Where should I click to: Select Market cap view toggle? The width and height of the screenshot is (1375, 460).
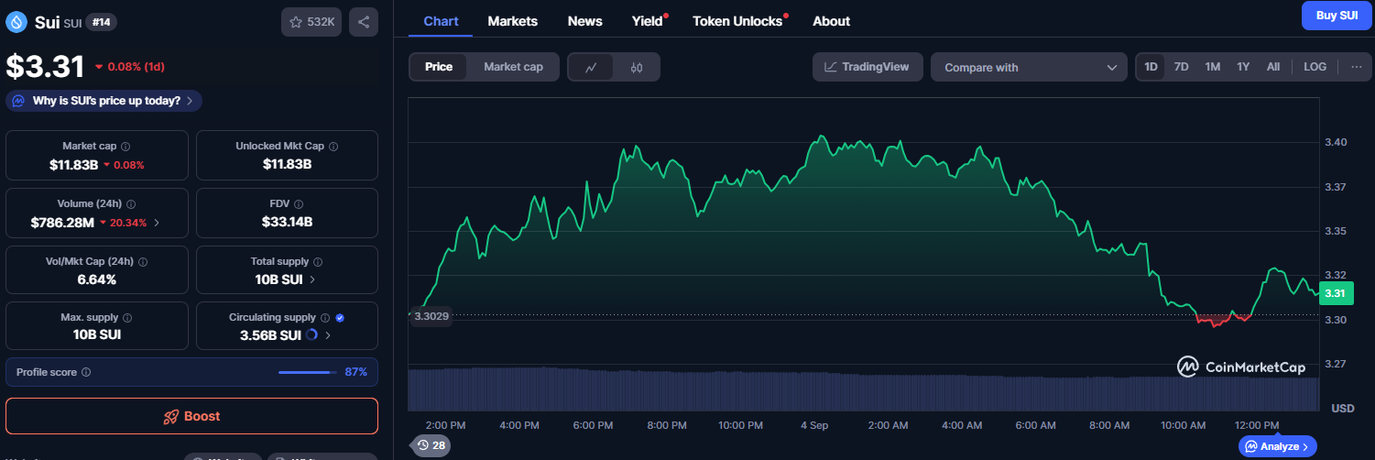click(x=513, y=67)
